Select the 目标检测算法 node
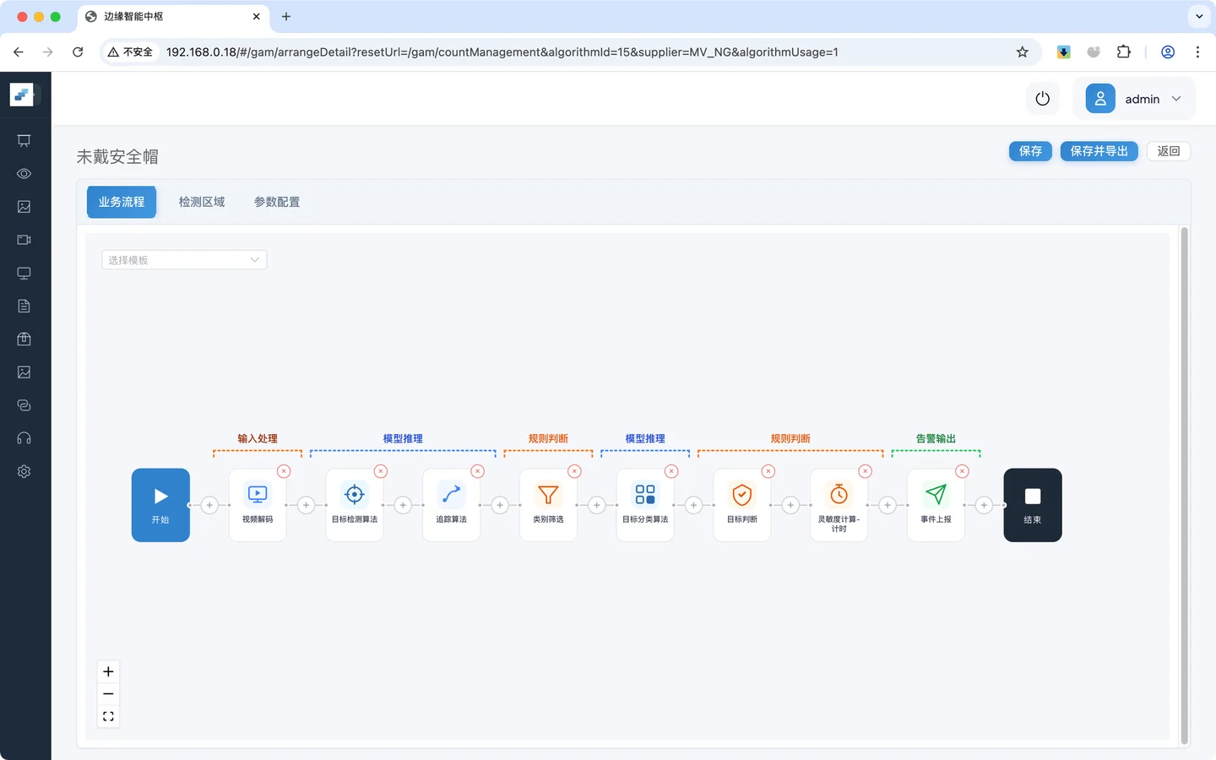This screenshot has width=1216, height=760. click(355, 505)
